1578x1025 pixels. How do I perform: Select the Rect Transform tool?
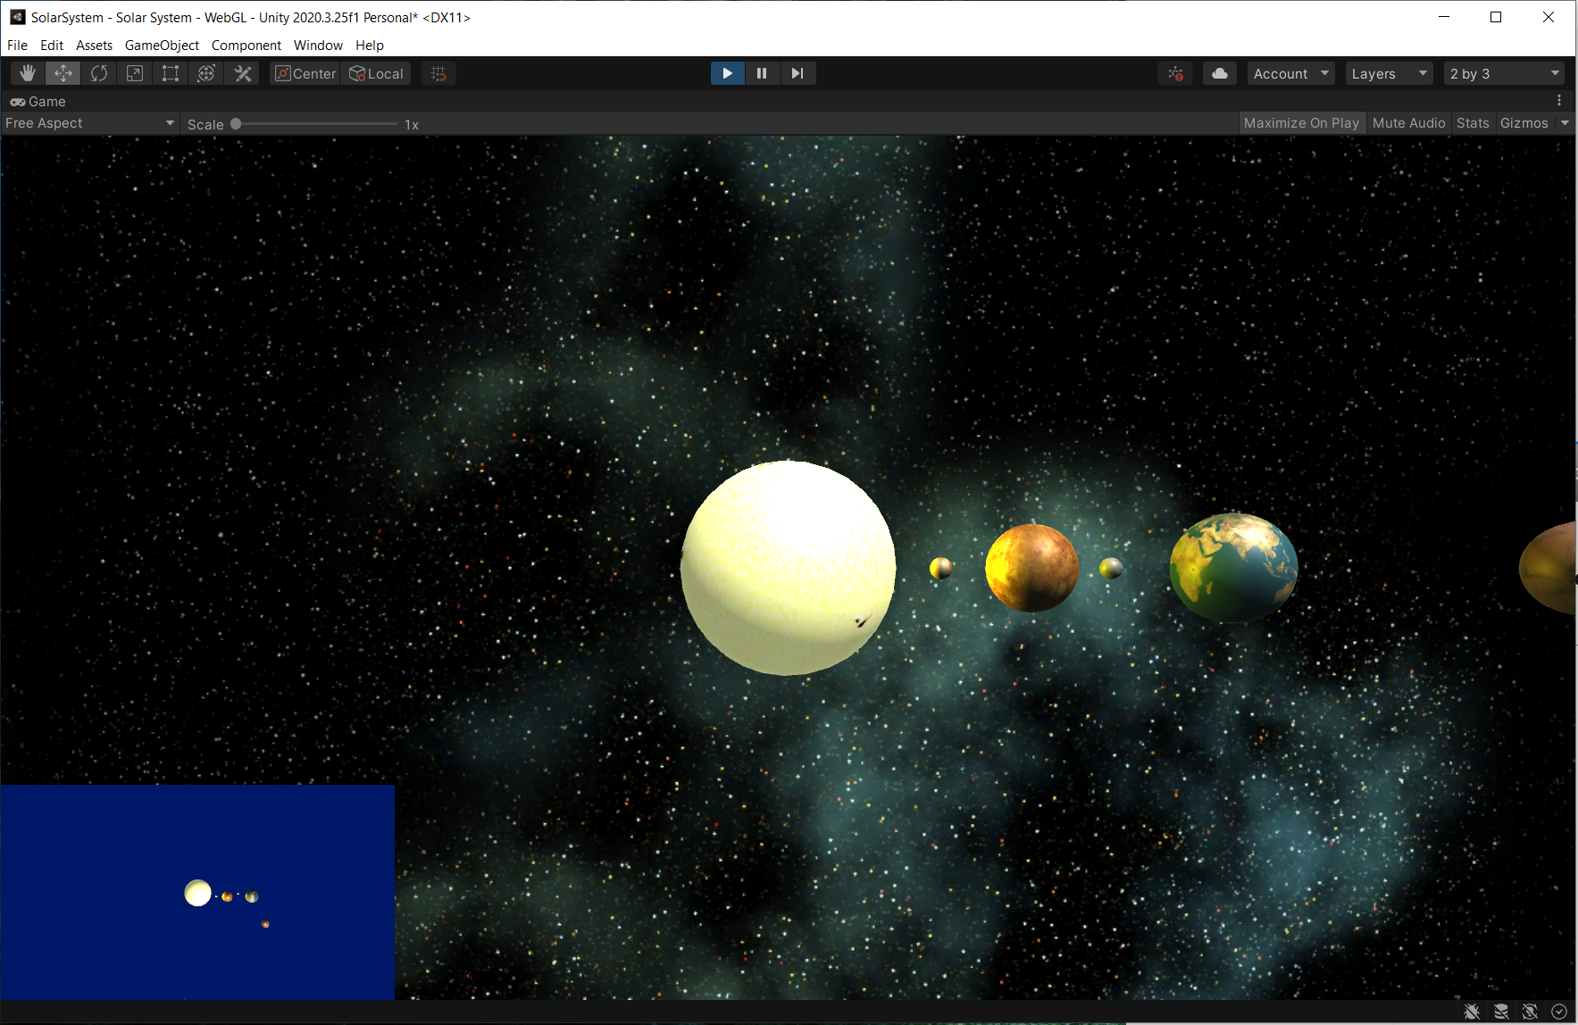(171, 73)
